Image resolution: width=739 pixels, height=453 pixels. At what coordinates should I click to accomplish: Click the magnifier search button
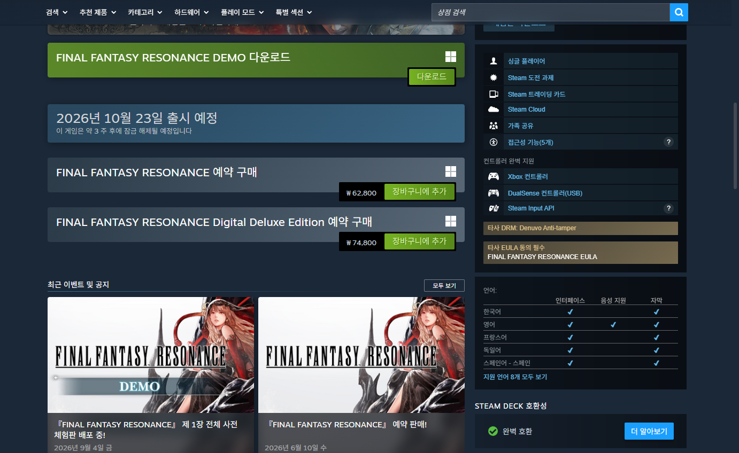pyautogui.click(x=679, y=12)
